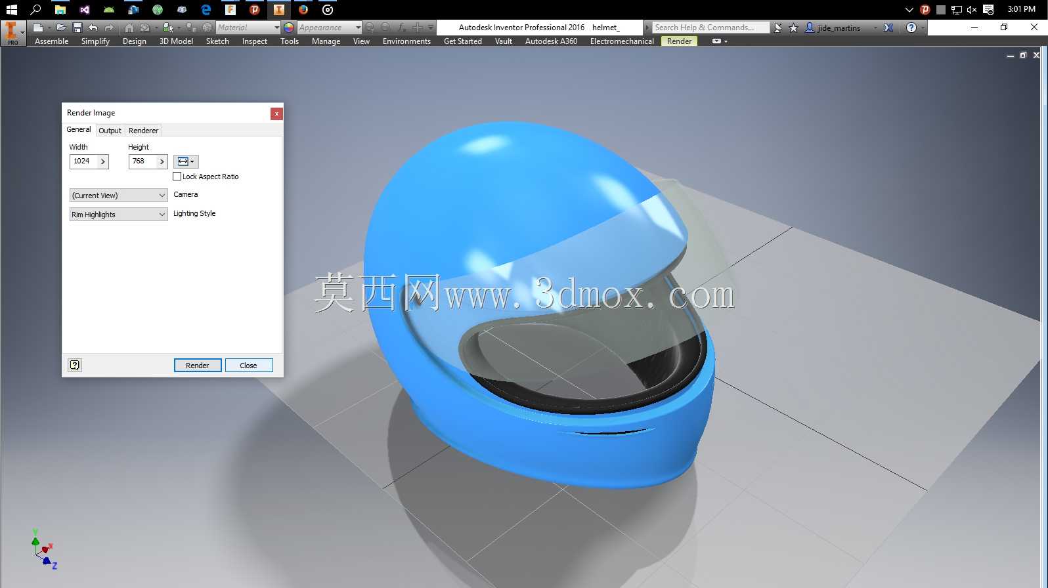Open the appearance color wheel icon
This screenshot has width=1048, height=588.
pyautogui.click(x=289, y=28)
